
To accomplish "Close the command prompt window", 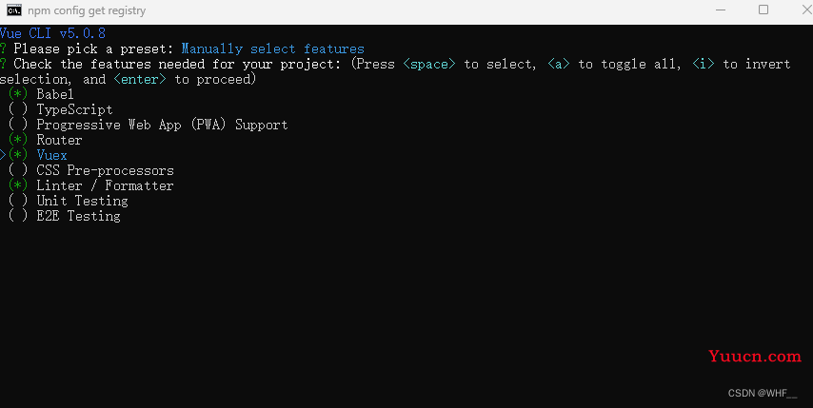I will 806,10.
